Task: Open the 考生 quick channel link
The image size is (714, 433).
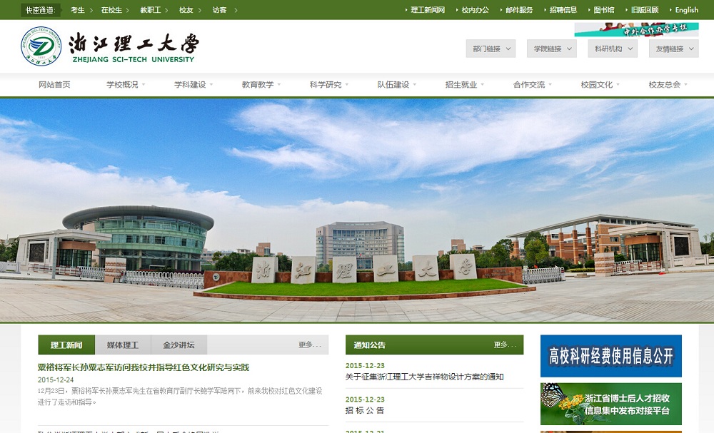Action: pyautogui.click(x=78, y=10)
